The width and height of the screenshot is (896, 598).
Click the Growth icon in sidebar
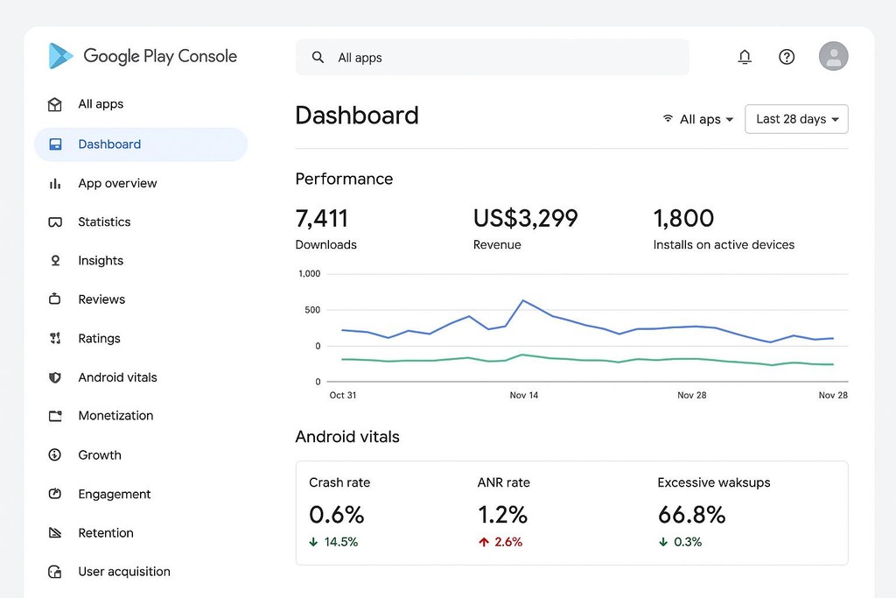(x=55, y=455)
